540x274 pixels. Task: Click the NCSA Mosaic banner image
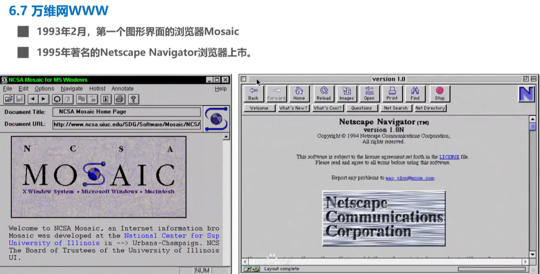click(99, 177)
